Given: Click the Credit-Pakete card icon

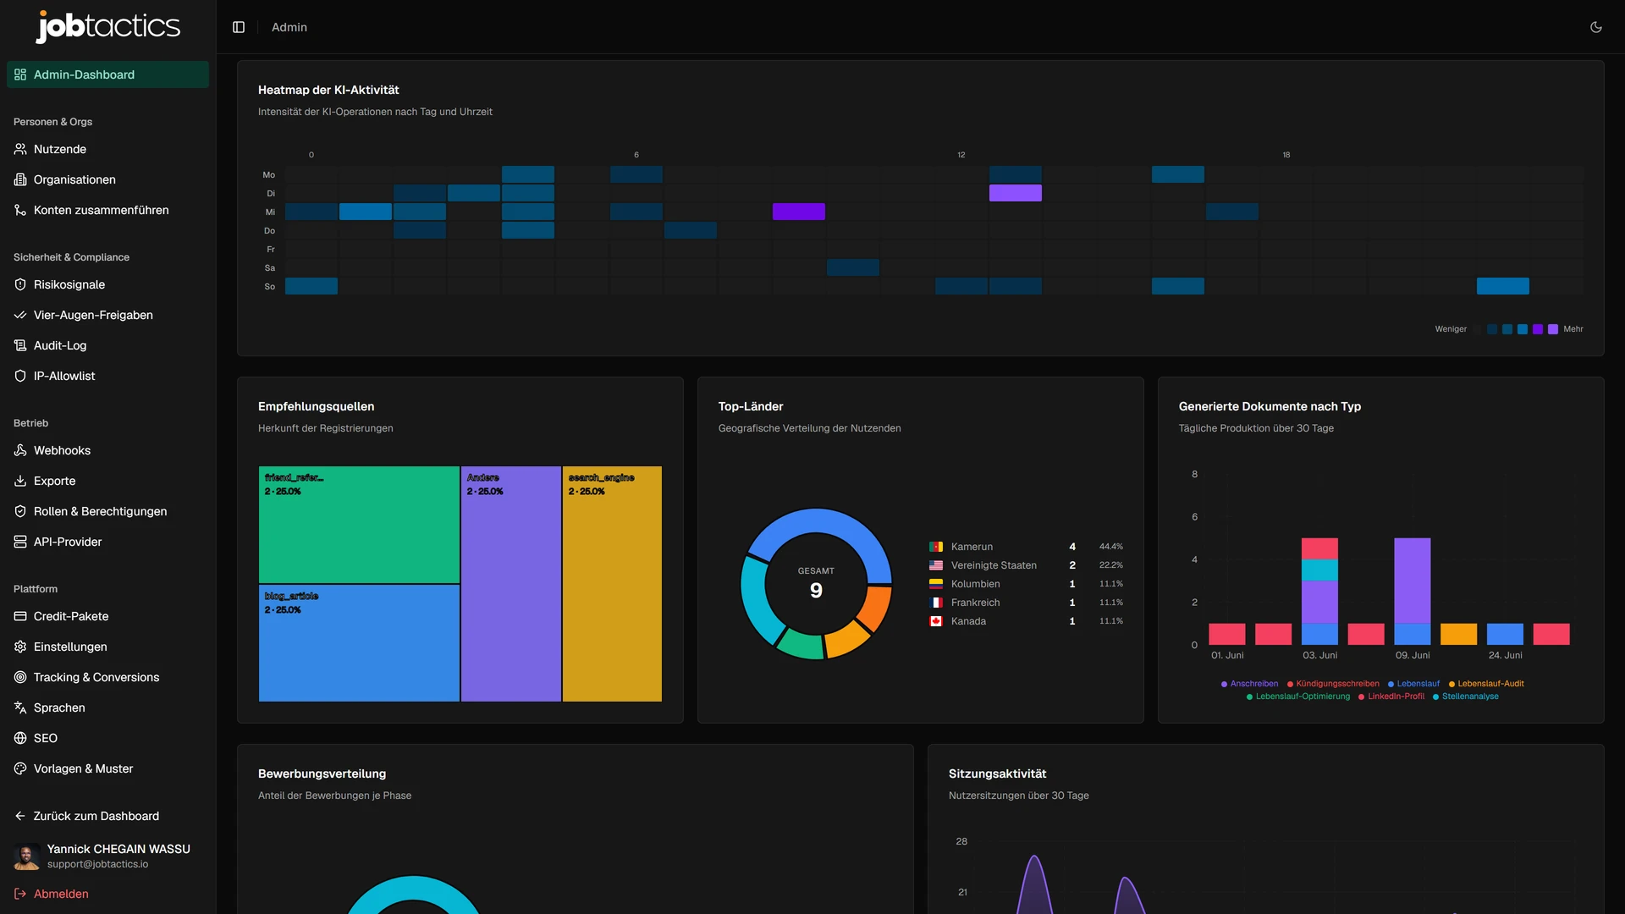Looking at the screenshot, I should tap(20, 616).
